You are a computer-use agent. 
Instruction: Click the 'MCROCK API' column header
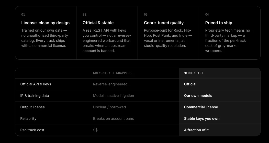pos(194,73)
